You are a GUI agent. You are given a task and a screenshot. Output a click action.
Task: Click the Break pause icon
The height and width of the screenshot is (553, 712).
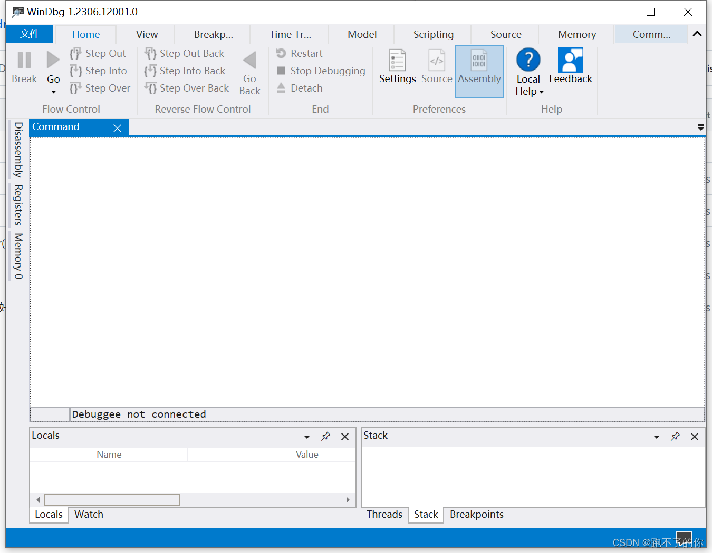point(24,60)
